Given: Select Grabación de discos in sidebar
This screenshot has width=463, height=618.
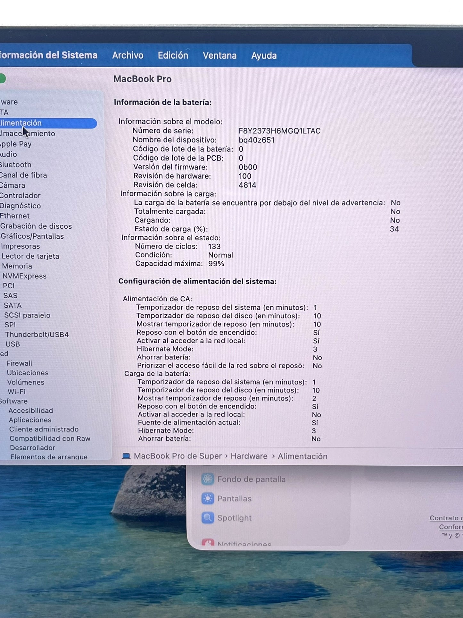Looking at the screenshot, I should [36, 226].
